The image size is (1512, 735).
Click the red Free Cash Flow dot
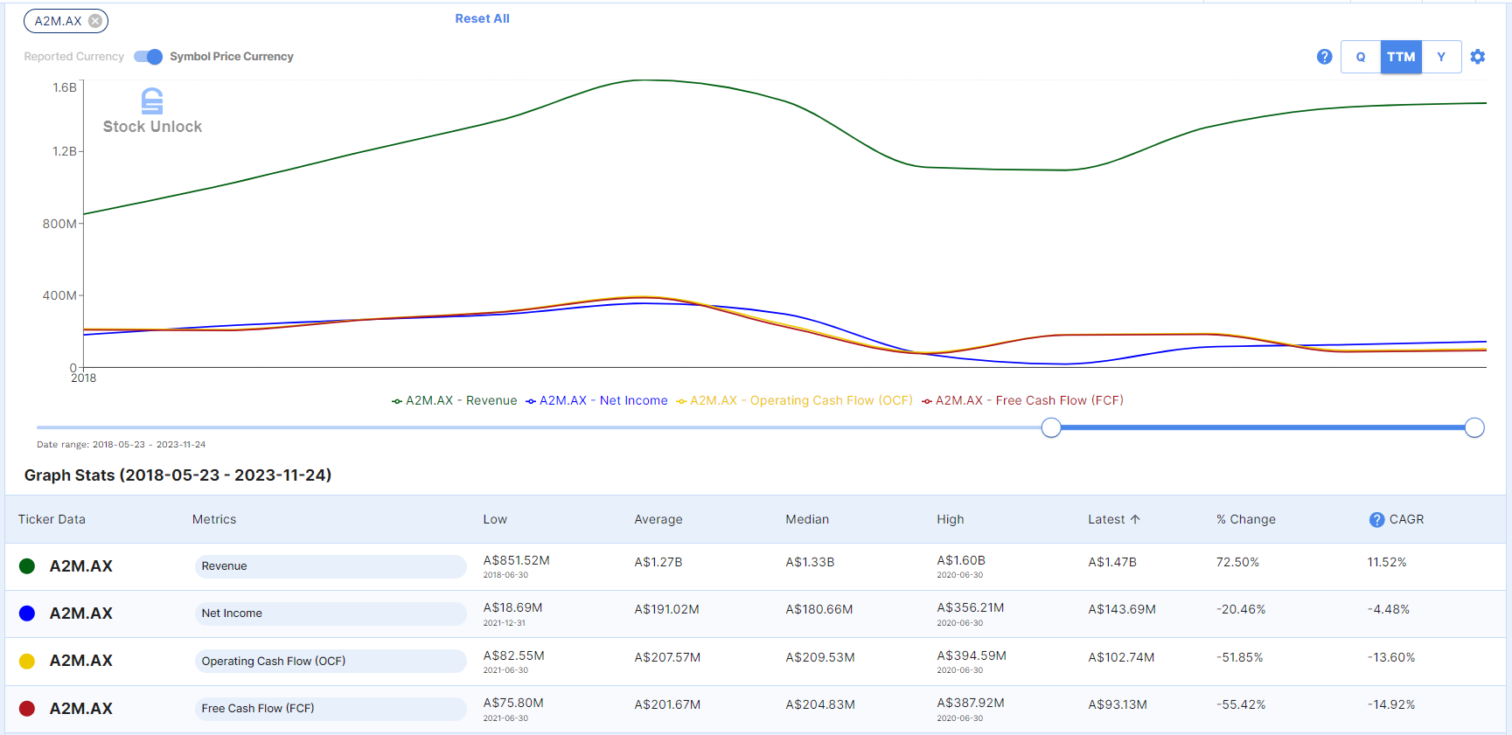(27, 709)
